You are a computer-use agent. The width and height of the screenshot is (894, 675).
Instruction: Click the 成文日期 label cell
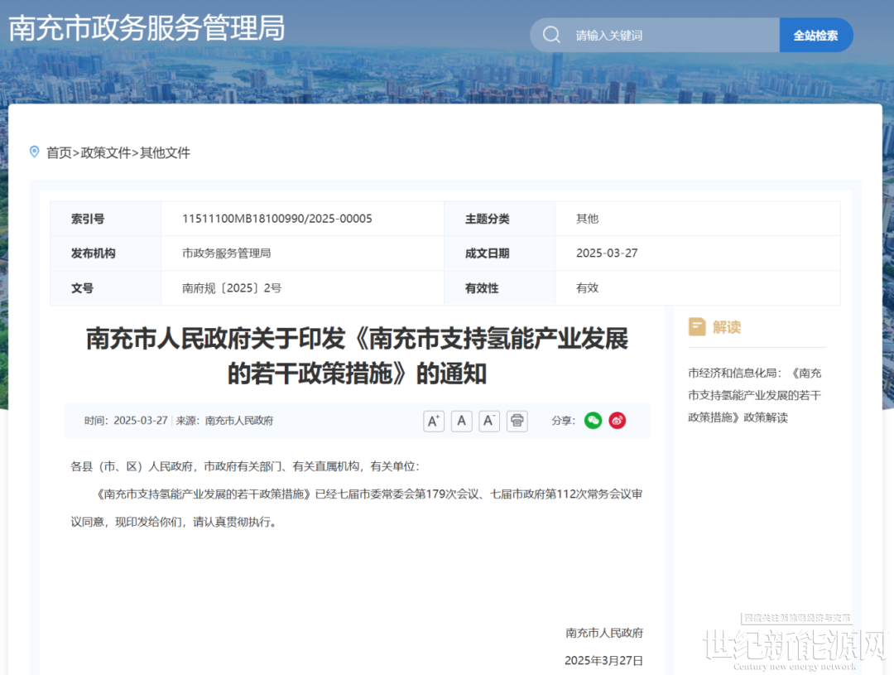[499, 253]
